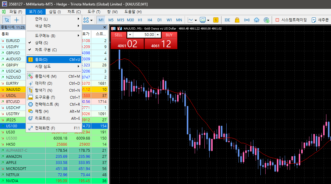Increase lot volume with the up arrow
Screen dimensions: 331x184
pos(158,35)
